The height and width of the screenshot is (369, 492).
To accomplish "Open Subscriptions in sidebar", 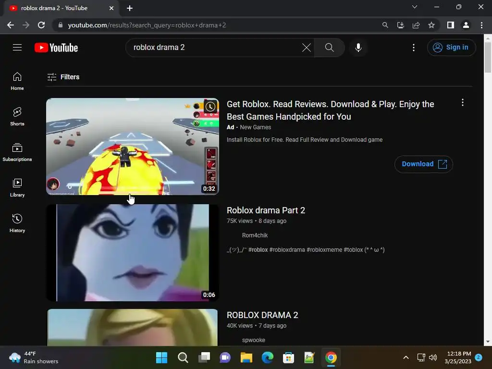I will (17, 152).
